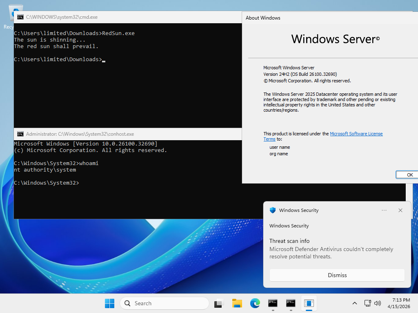Open notification options three-dot menu
The height and width of the screenshot is (313, 418).
pos(384,210)
